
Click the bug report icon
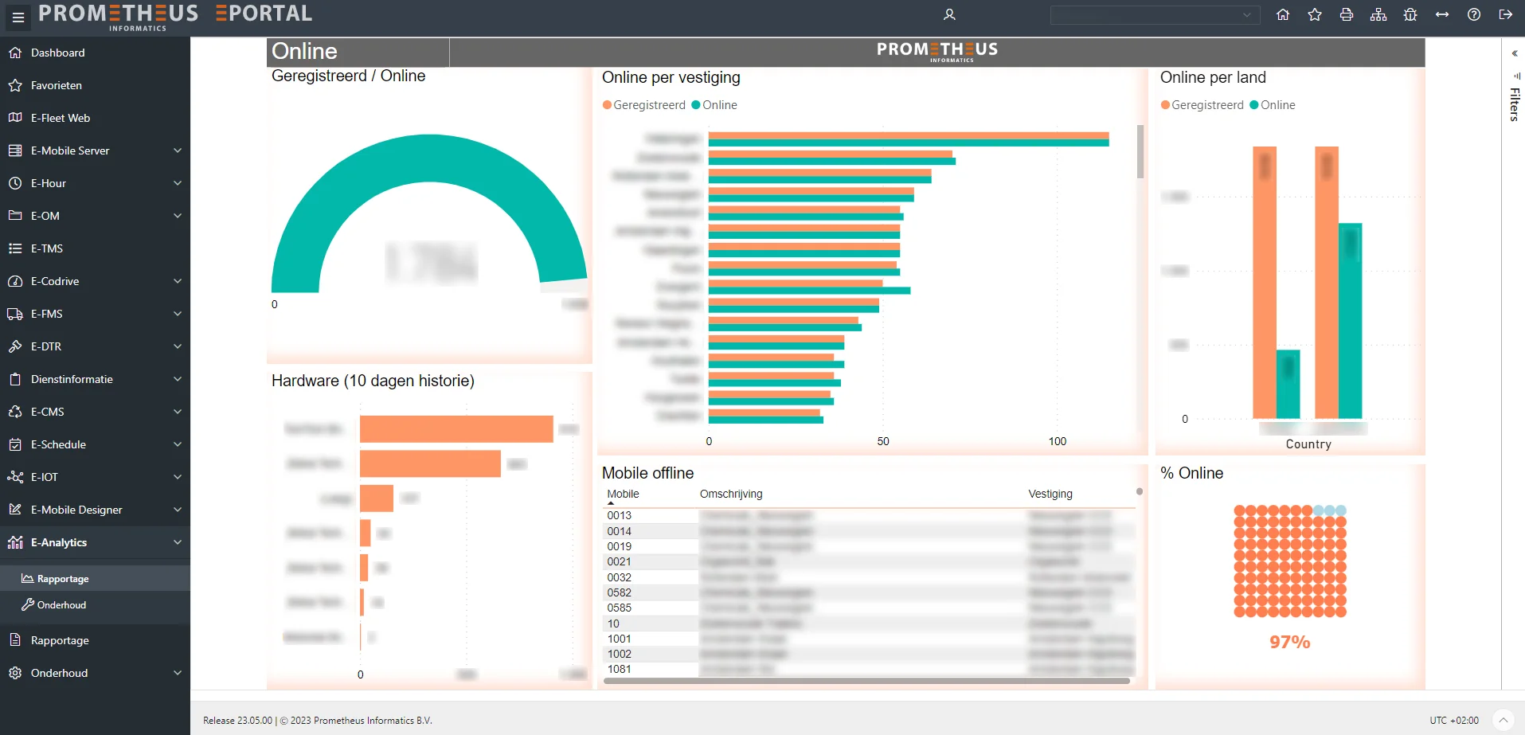click(x=1410, y=14)
